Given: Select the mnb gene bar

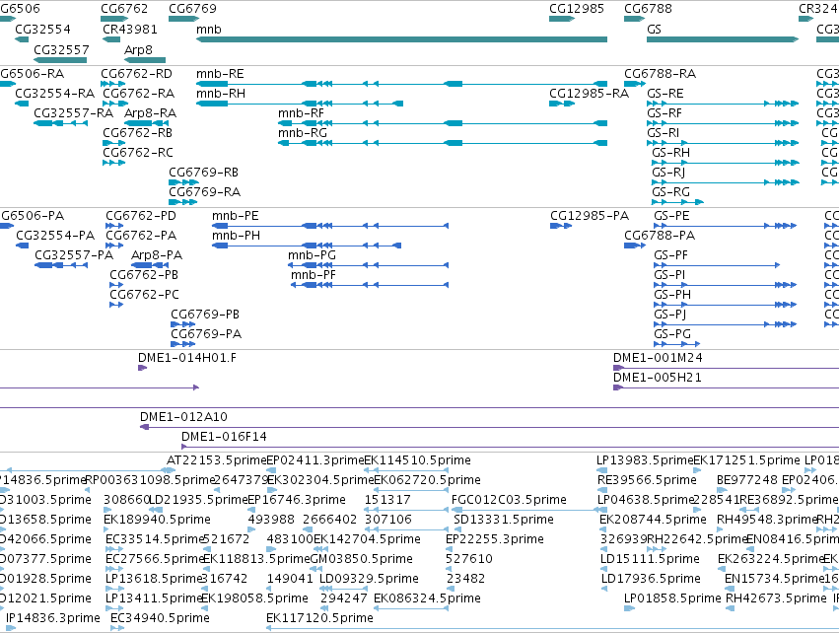Looking at the screenshot, I should pos(402,39).
